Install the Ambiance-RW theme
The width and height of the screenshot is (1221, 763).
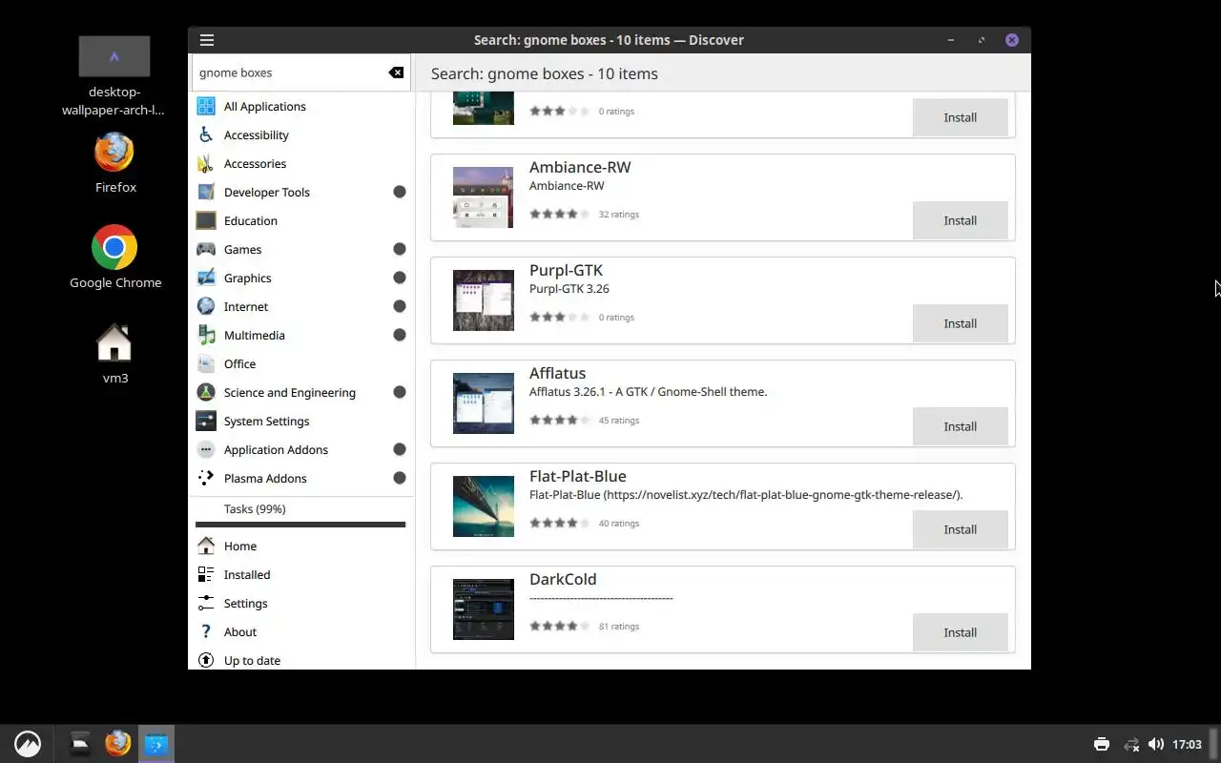[960, 220]
